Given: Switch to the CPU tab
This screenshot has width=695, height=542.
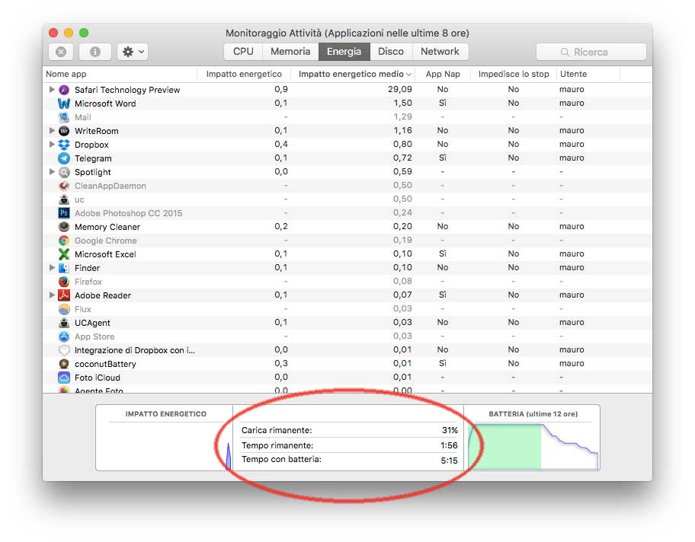Looking at the screenshot, I should pos(243,52).
